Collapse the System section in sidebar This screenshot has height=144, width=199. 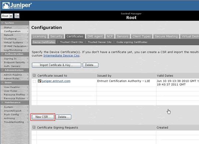tap(2, 23)
